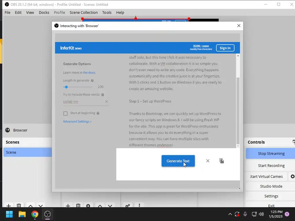
Task: Open OBS Settings from Controls
Action: point(271,196)
